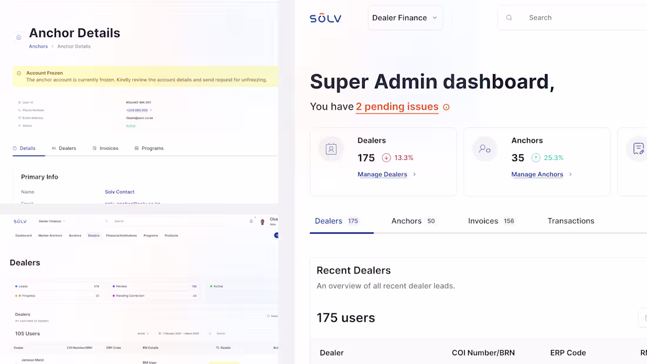Screen dimensions: 647x364
Task: Click the Review 156 status row
Action: (x=155, y=286)
